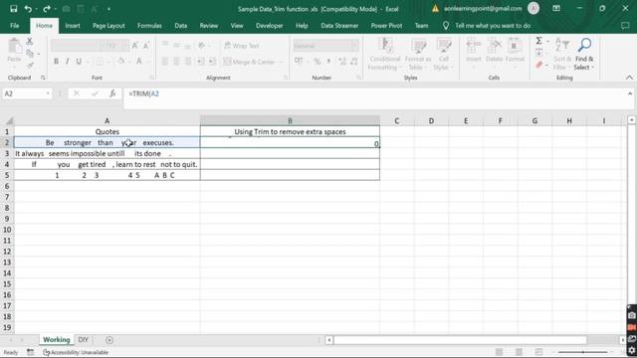Image resolution: width=637 pixels, height=358 pixels.
Task: Adjust the zoom slider in status bar
Action: pyautogui.click(x=583, y=352)
